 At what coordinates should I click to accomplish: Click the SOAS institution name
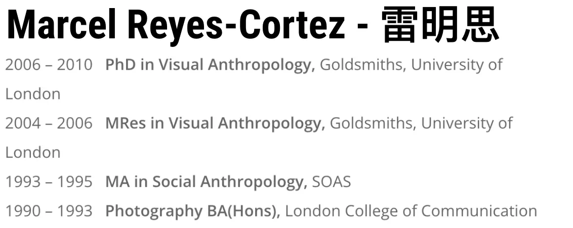[x=332, y=182]
